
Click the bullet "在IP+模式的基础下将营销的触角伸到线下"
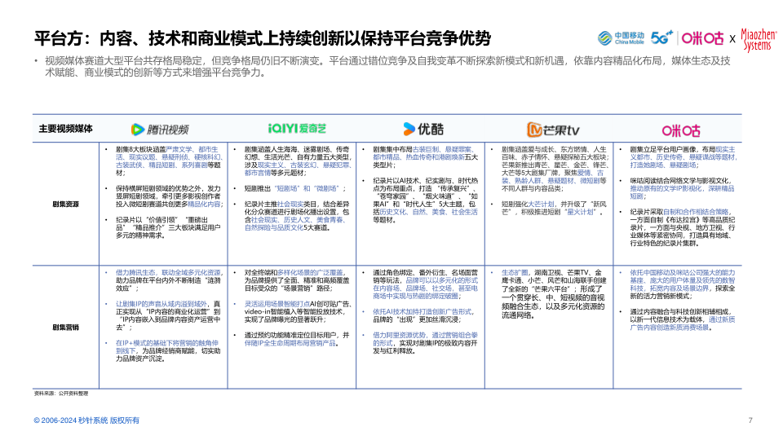(169, 350)
